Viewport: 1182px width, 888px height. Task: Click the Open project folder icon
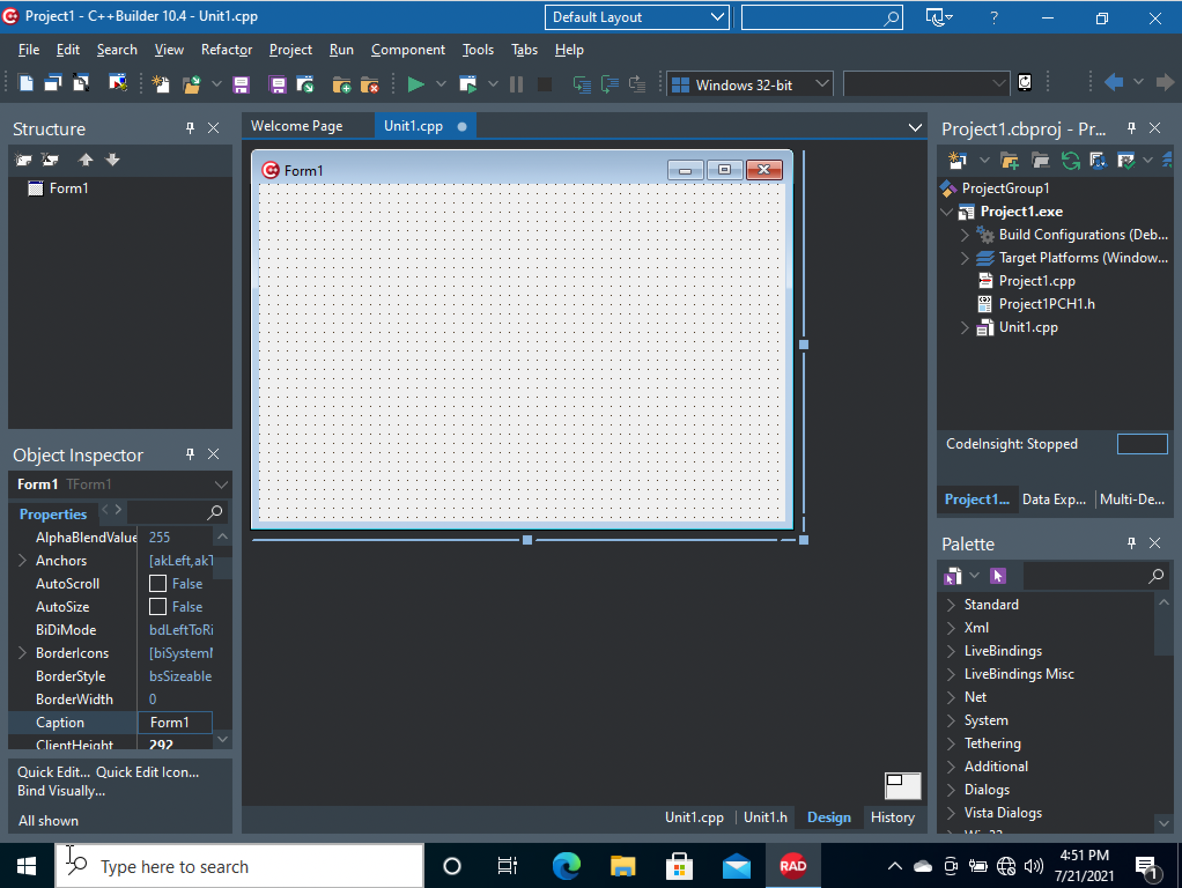191,84
